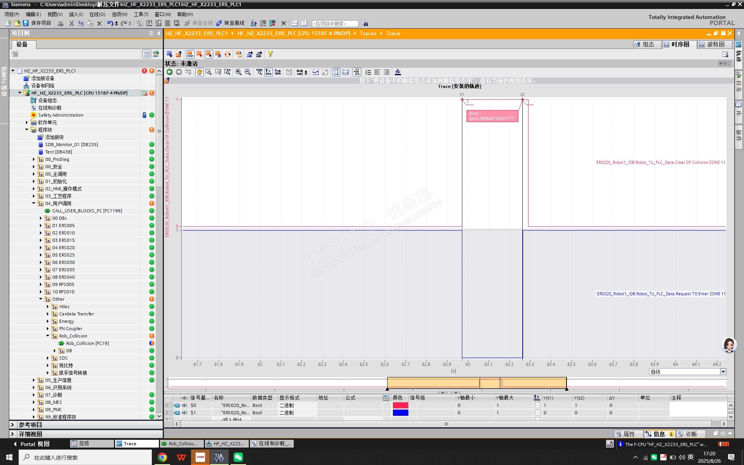The width and height of the screenshot is (744, 465).
Task: Expand the 05_生产信息 folder
Action: 34,380
